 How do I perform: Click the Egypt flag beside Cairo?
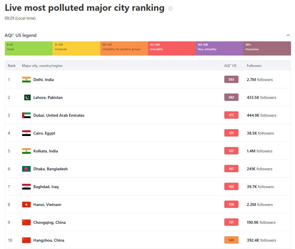[x=26, y=133]
